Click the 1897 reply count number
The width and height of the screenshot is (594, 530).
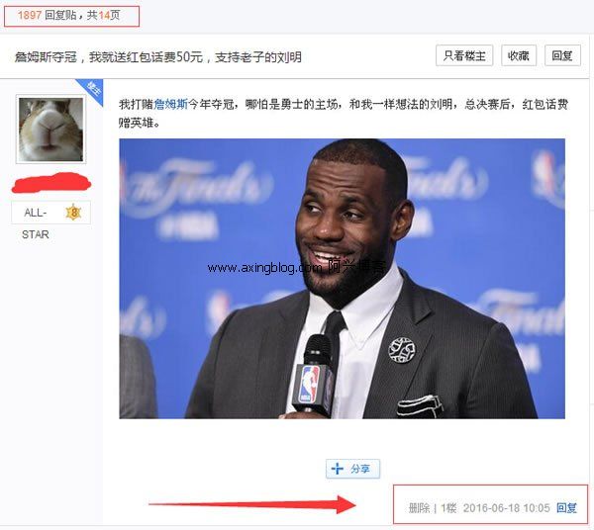point(29,15)
